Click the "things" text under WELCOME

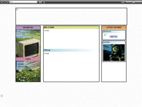point(47,31)
